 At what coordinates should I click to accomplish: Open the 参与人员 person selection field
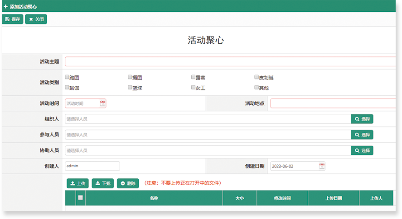click(x=208, y=135)
